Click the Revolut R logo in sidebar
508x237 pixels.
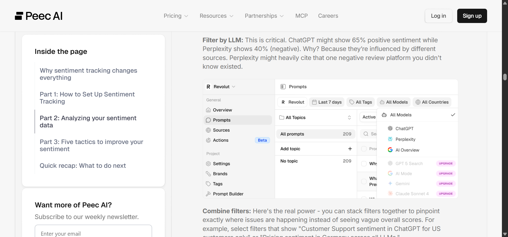208,87
